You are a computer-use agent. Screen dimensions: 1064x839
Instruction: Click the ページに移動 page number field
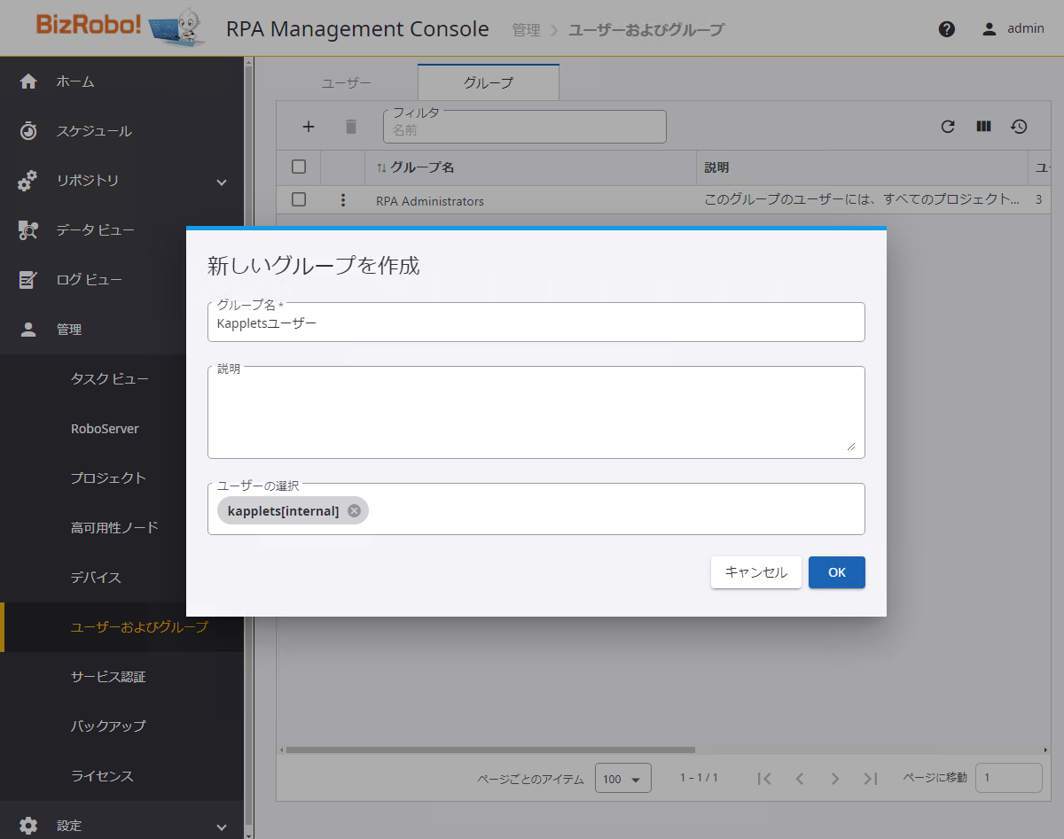coord(1009,778)
